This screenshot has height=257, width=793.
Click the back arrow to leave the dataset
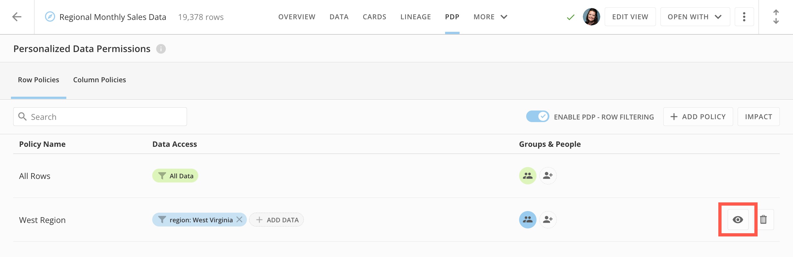coord(17,17)
